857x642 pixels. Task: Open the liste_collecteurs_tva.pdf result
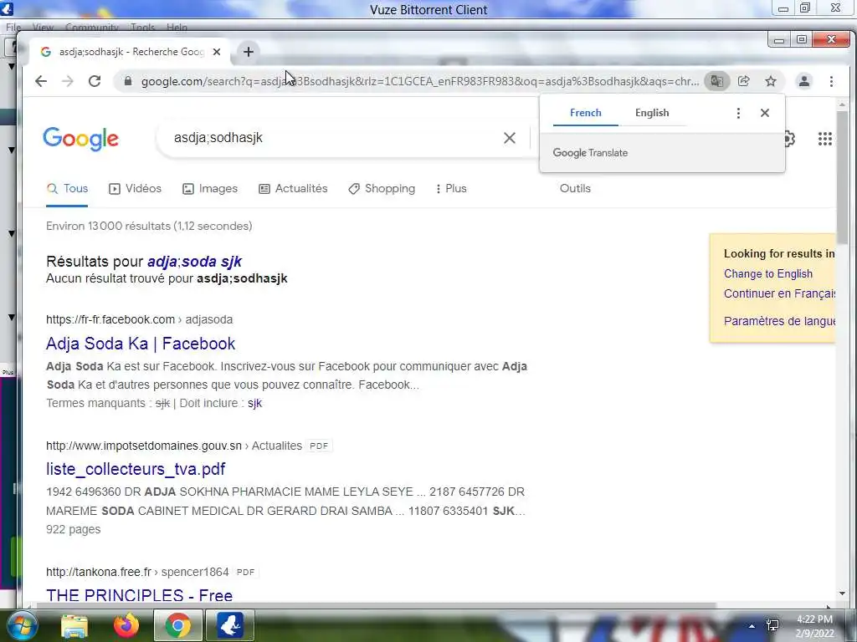136,470
